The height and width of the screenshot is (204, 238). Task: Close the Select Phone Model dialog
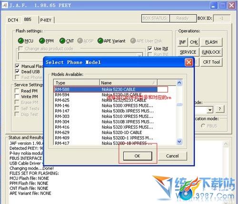[x=188, y=62]
